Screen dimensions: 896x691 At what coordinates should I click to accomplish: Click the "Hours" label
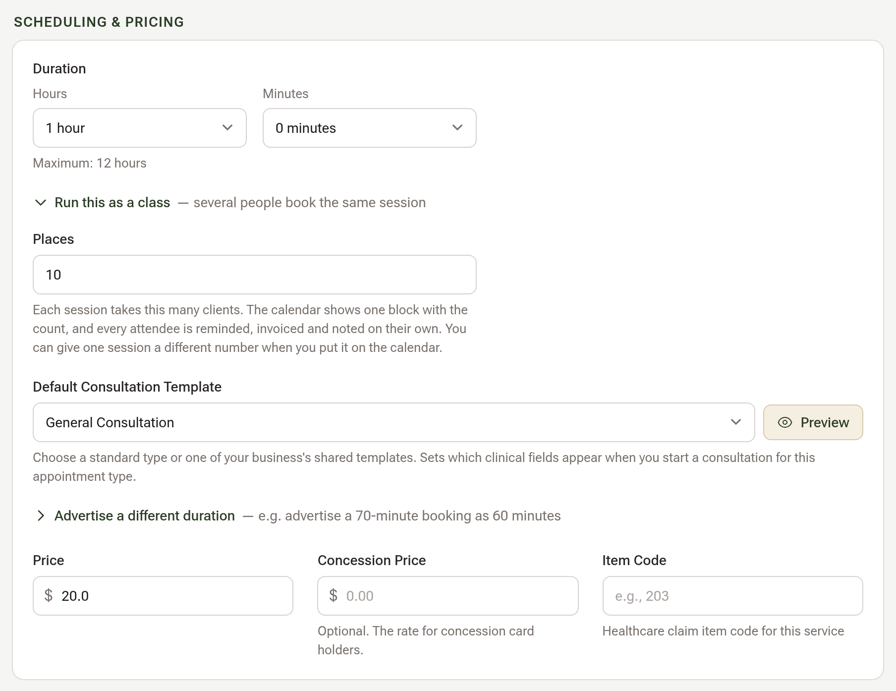click(x=50, y=94)
